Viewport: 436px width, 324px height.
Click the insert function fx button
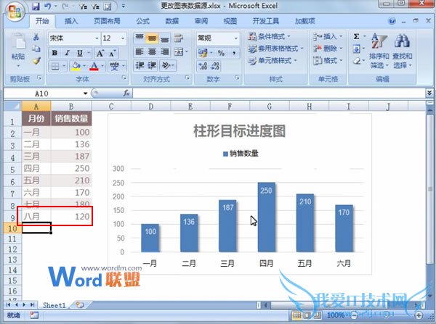126,94
